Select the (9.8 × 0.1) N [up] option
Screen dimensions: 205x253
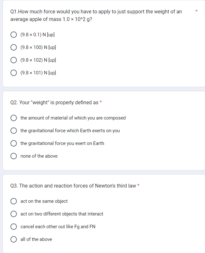[x=14, y=35]
